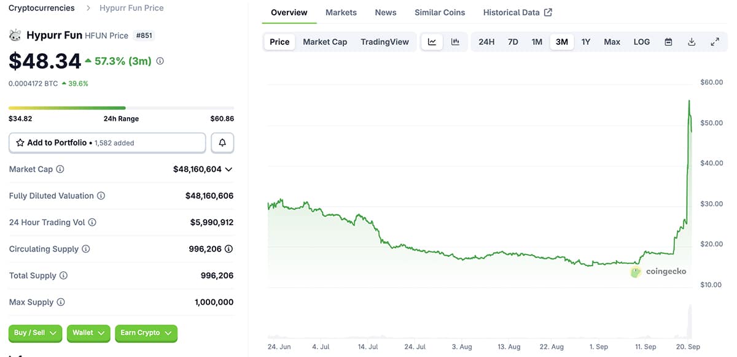Screen dimensions: 737x357
Task: Toggle the LOG scale option
Action: tap(641, 42)
